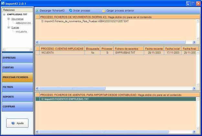Click the Ayuda question mark icon

(13, 123)
